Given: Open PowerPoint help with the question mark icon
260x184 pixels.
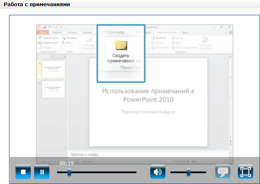Looking at the screenshot, I should [x=231, y=33].
